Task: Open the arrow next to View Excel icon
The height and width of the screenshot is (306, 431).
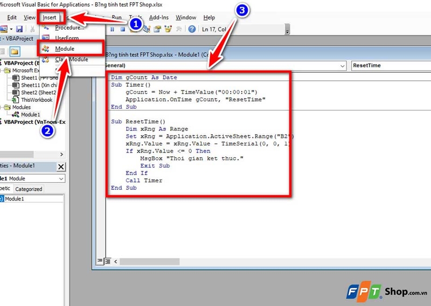Action: [x=11, y=29]
